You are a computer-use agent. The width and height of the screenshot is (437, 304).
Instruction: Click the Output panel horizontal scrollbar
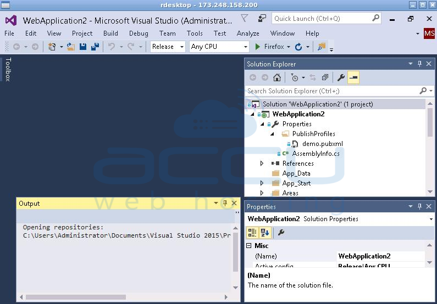tap(75, 297)
